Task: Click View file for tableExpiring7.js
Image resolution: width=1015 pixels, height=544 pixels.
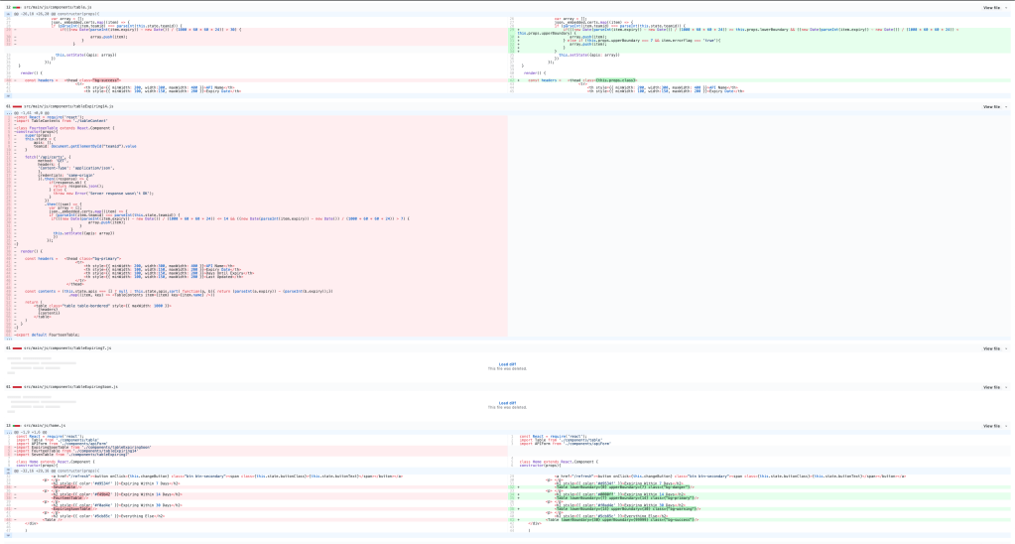Action: tap(990, 348)
